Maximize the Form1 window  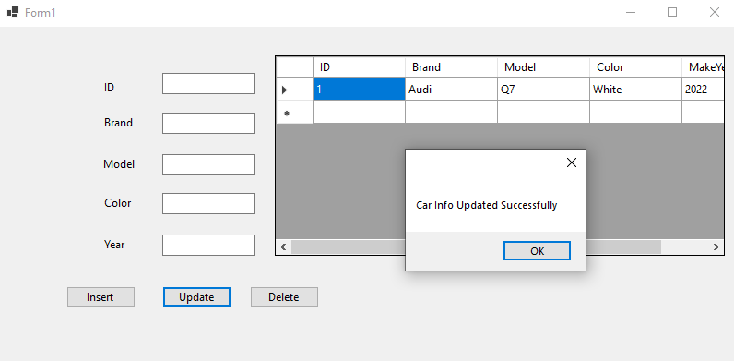tap(672, 13)
